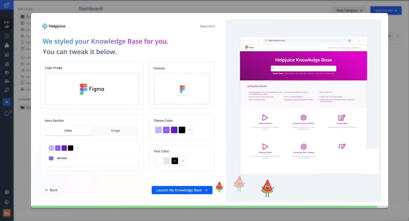This screenshot has height=221, width=409.
Task: Click first Knowledge Base Settings gear in preview
Action: [304, 118]
